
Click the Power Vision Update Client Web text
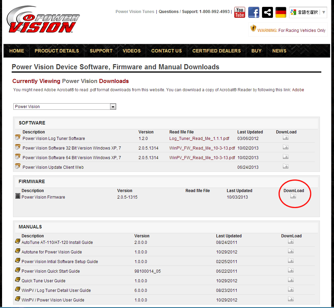(x=53, y=167)
